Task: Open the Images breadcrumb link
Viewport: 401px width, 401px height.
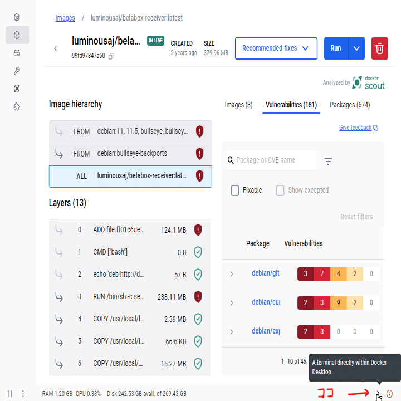Action: [x=65, y=18]
